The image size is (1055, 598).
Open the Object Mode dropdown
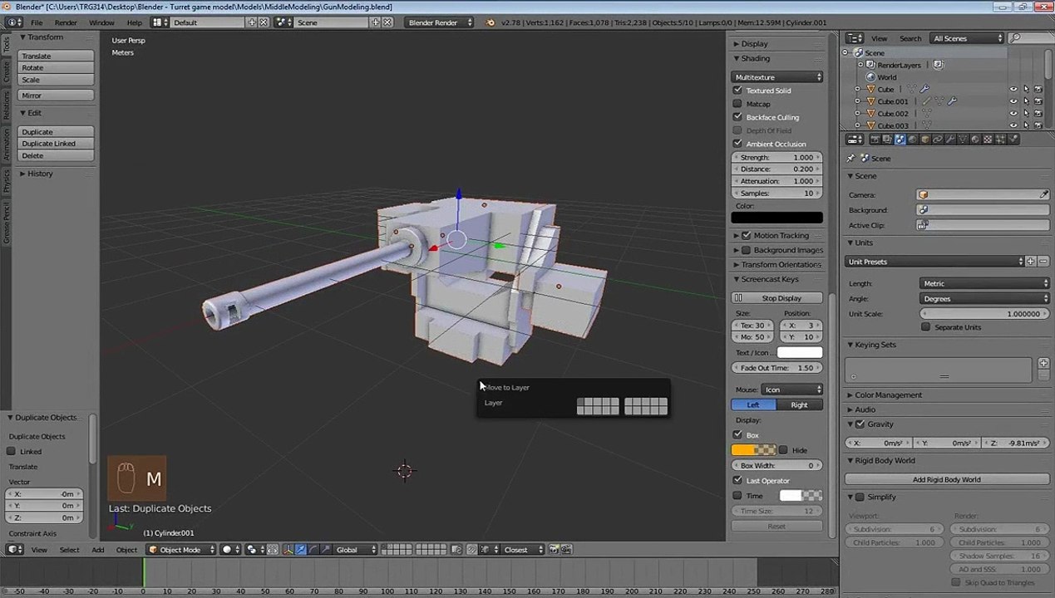pyautogui.click(x=180, y=549)
